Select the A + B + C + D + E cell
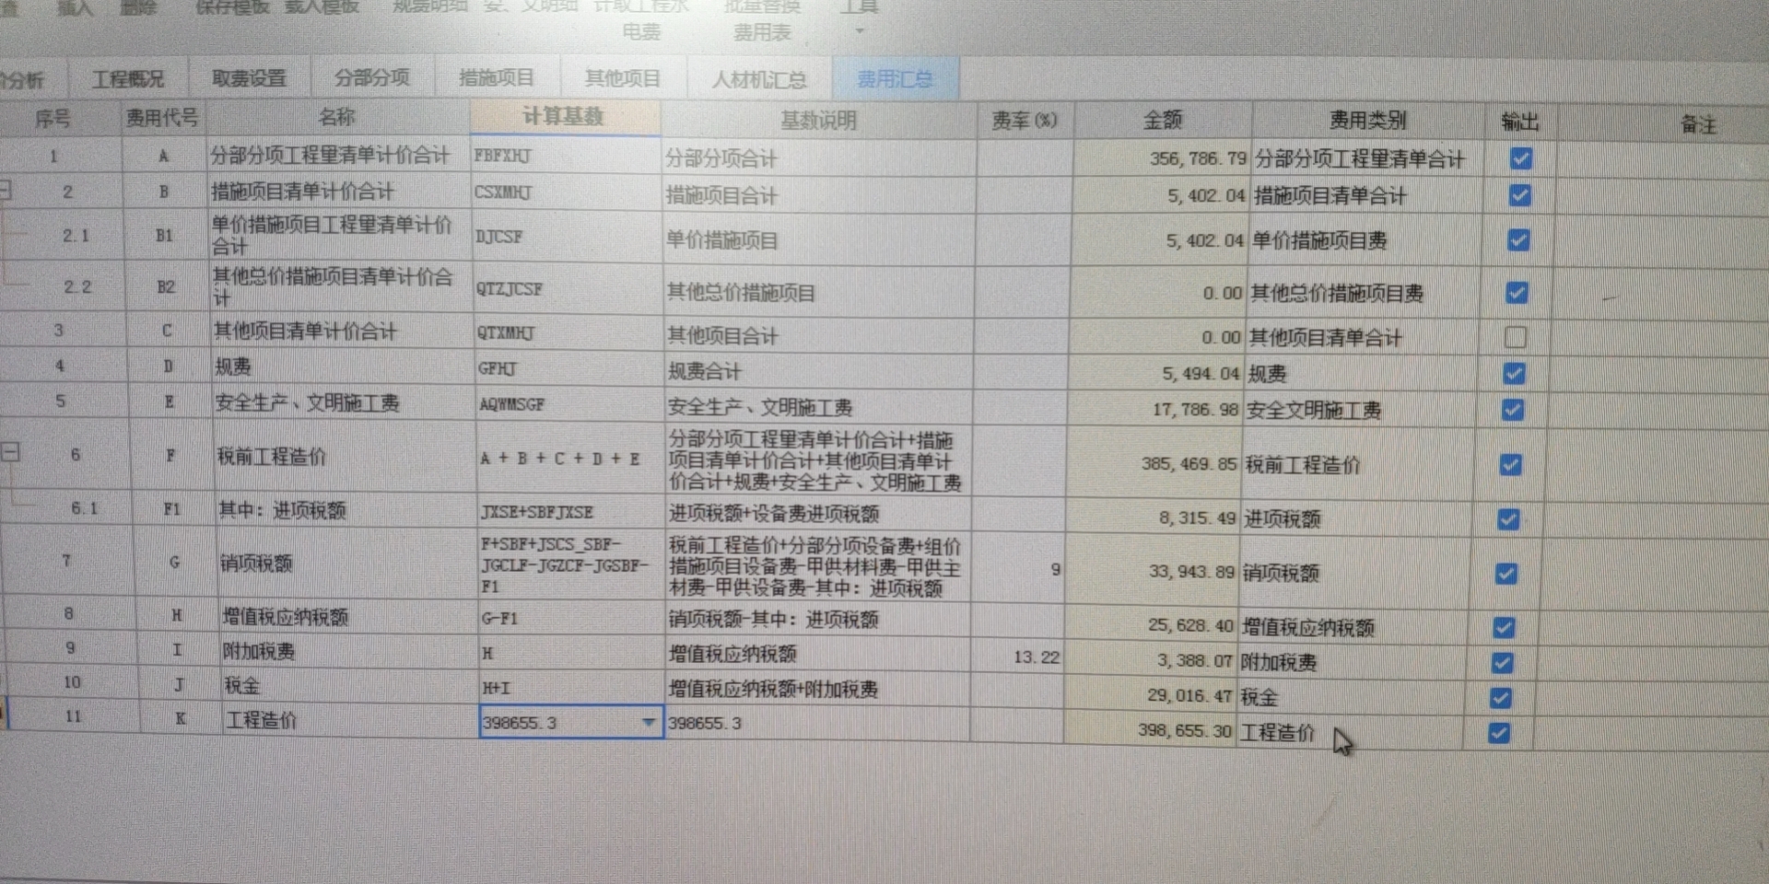Viewport: 1769px width, 884px height. 569,459
